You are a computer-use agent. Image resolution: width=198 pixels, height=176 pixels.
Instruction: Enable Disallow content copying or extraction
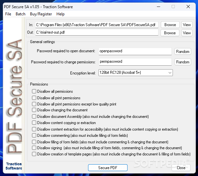click(34, 122)
